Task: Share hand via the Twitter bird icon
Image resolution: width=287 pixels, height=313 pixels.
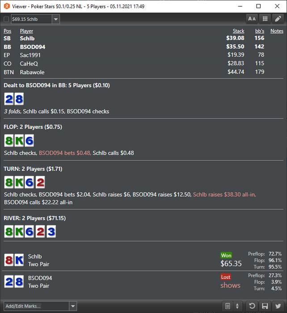Action: tap(278, 306)
